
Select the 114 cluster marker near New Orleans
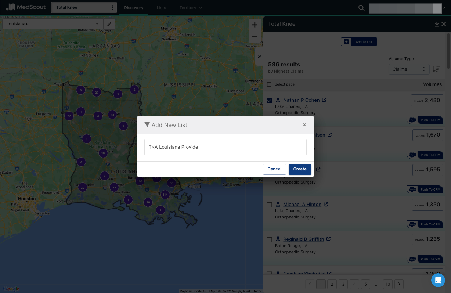[165, 195]
